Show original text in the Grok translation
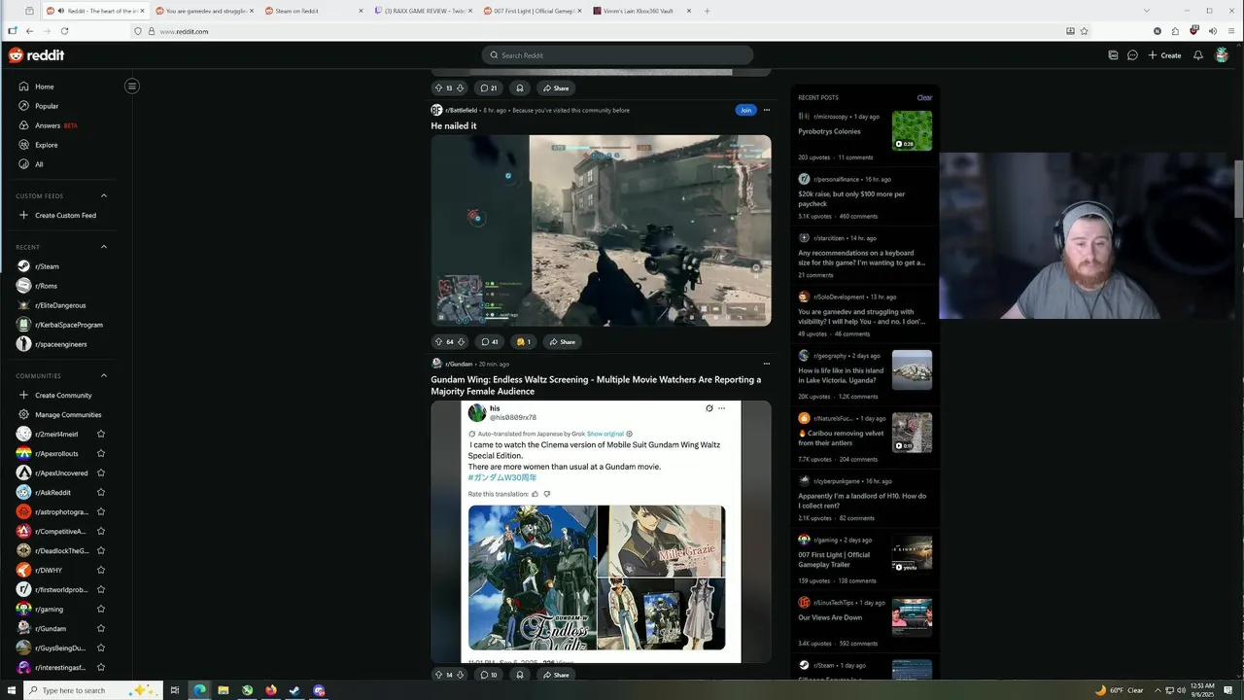The width and height of the screenshot is (1244, 700). pos(605,434)
